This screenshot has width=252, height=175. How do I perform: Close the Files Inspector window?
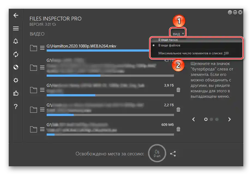point(240,12)
